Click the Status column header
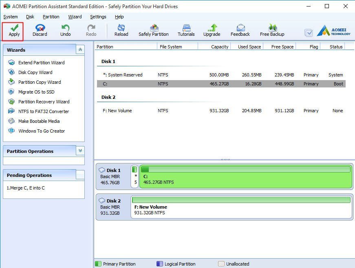 click(x=333, y=47)
